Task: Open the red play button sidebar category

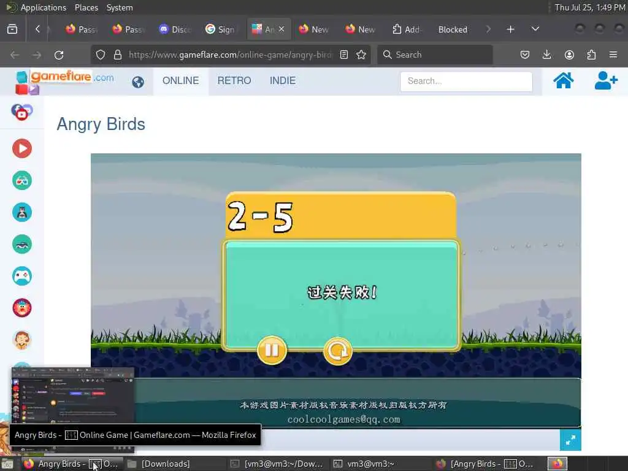Action: click(x=22, y=148)
